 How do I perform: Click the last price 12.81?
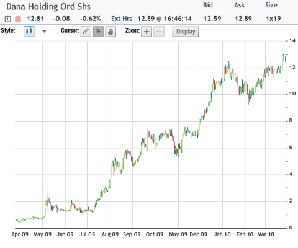pos(35,19)
